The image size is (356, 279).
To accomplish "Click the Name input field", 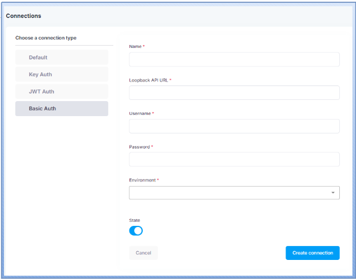I will (234, 59).
